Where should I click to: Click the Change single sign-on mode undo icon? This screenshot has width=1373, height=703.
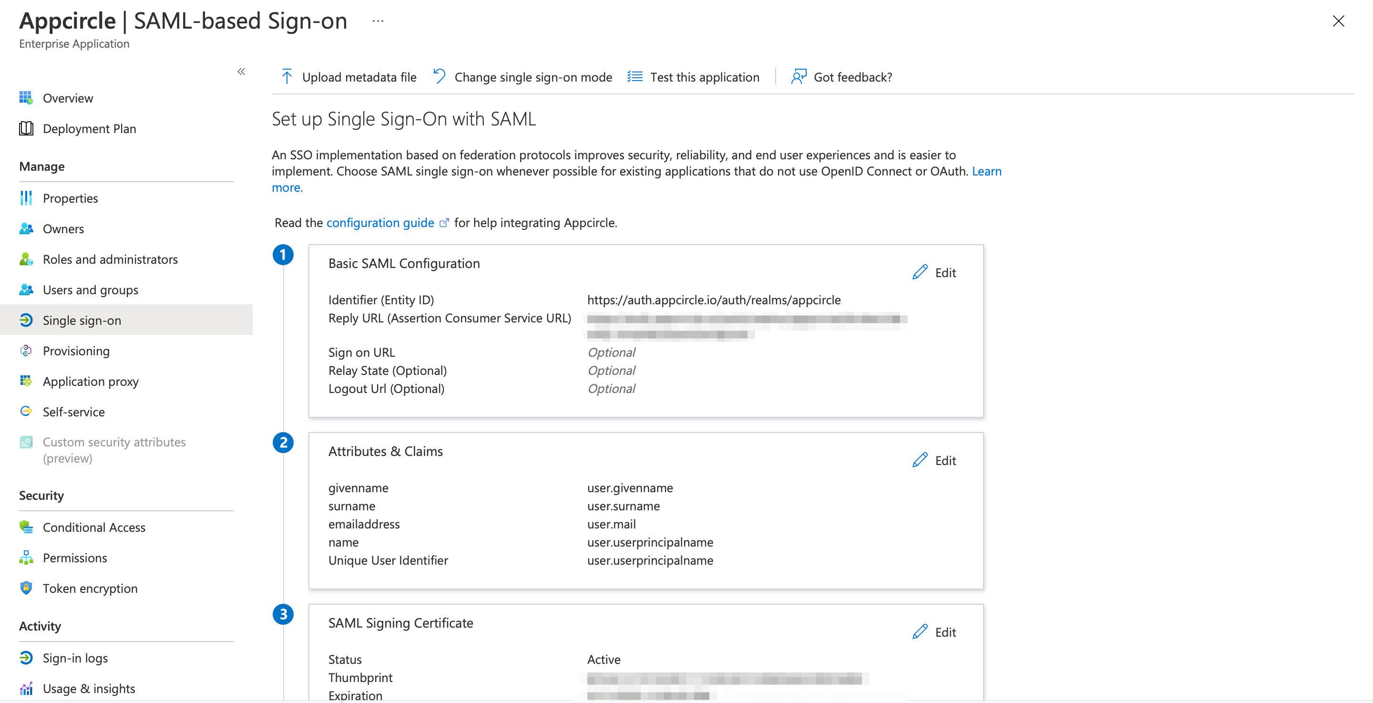[439, 76]
